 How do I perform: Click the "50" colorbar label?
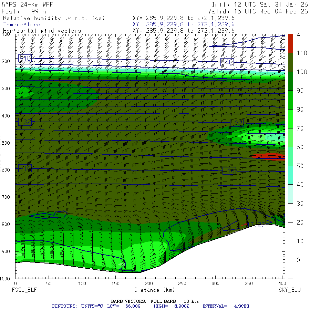pyautogui.click(x=300, y=166)
